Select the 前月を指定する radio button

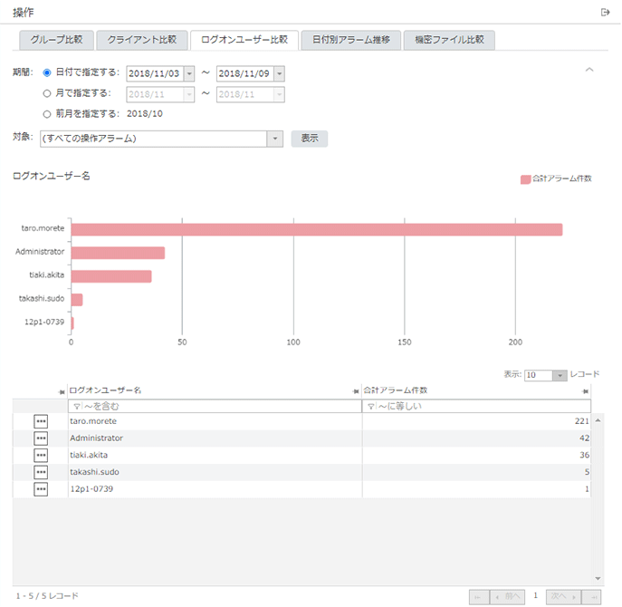(47, 113)
